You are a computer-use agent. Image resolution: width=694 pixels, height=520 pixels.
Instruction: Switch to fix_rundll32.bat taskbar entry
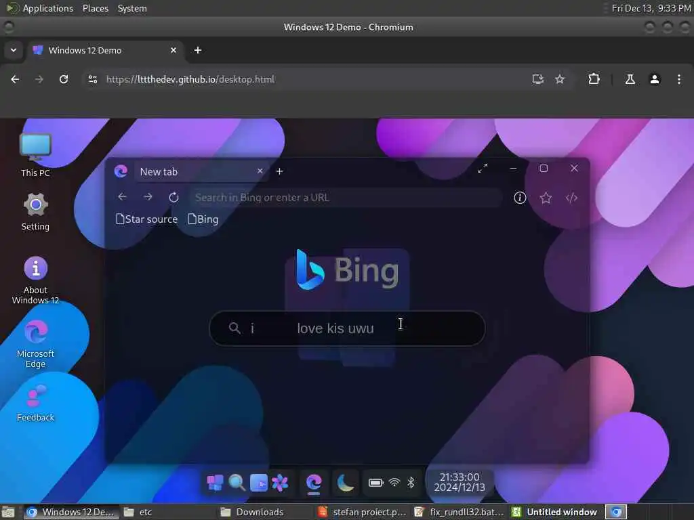[x=460, y=512]
